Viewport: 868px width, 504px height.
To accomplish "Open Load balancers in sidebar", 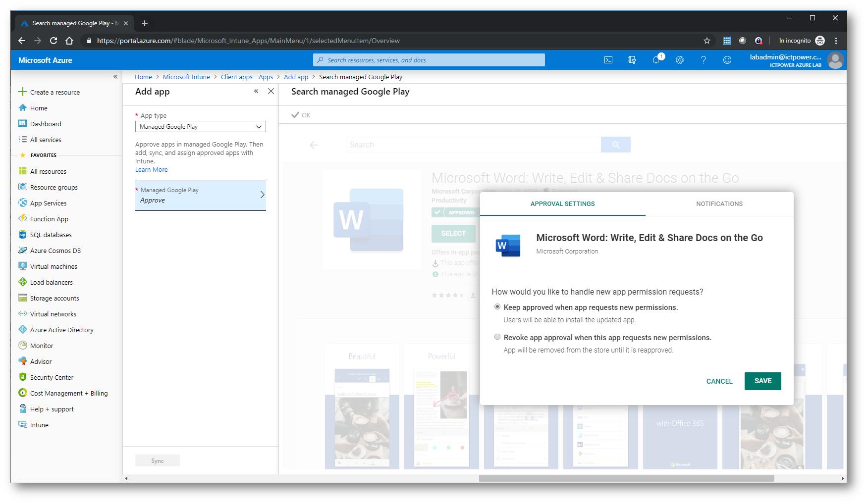I will point(51,282).
